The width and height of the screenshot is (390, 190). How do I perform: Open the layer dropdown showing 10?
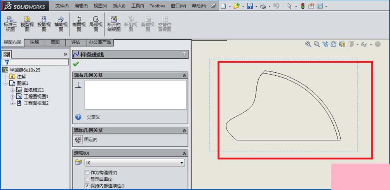[x=135, y=163]
